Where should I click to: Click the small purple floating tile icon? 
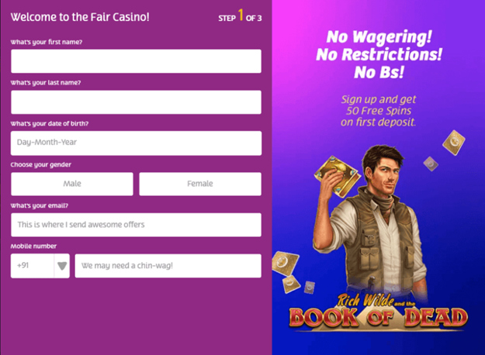point(431,164)
